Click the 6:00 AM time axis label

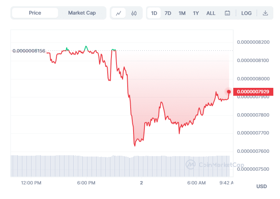(x=196, y=183)
